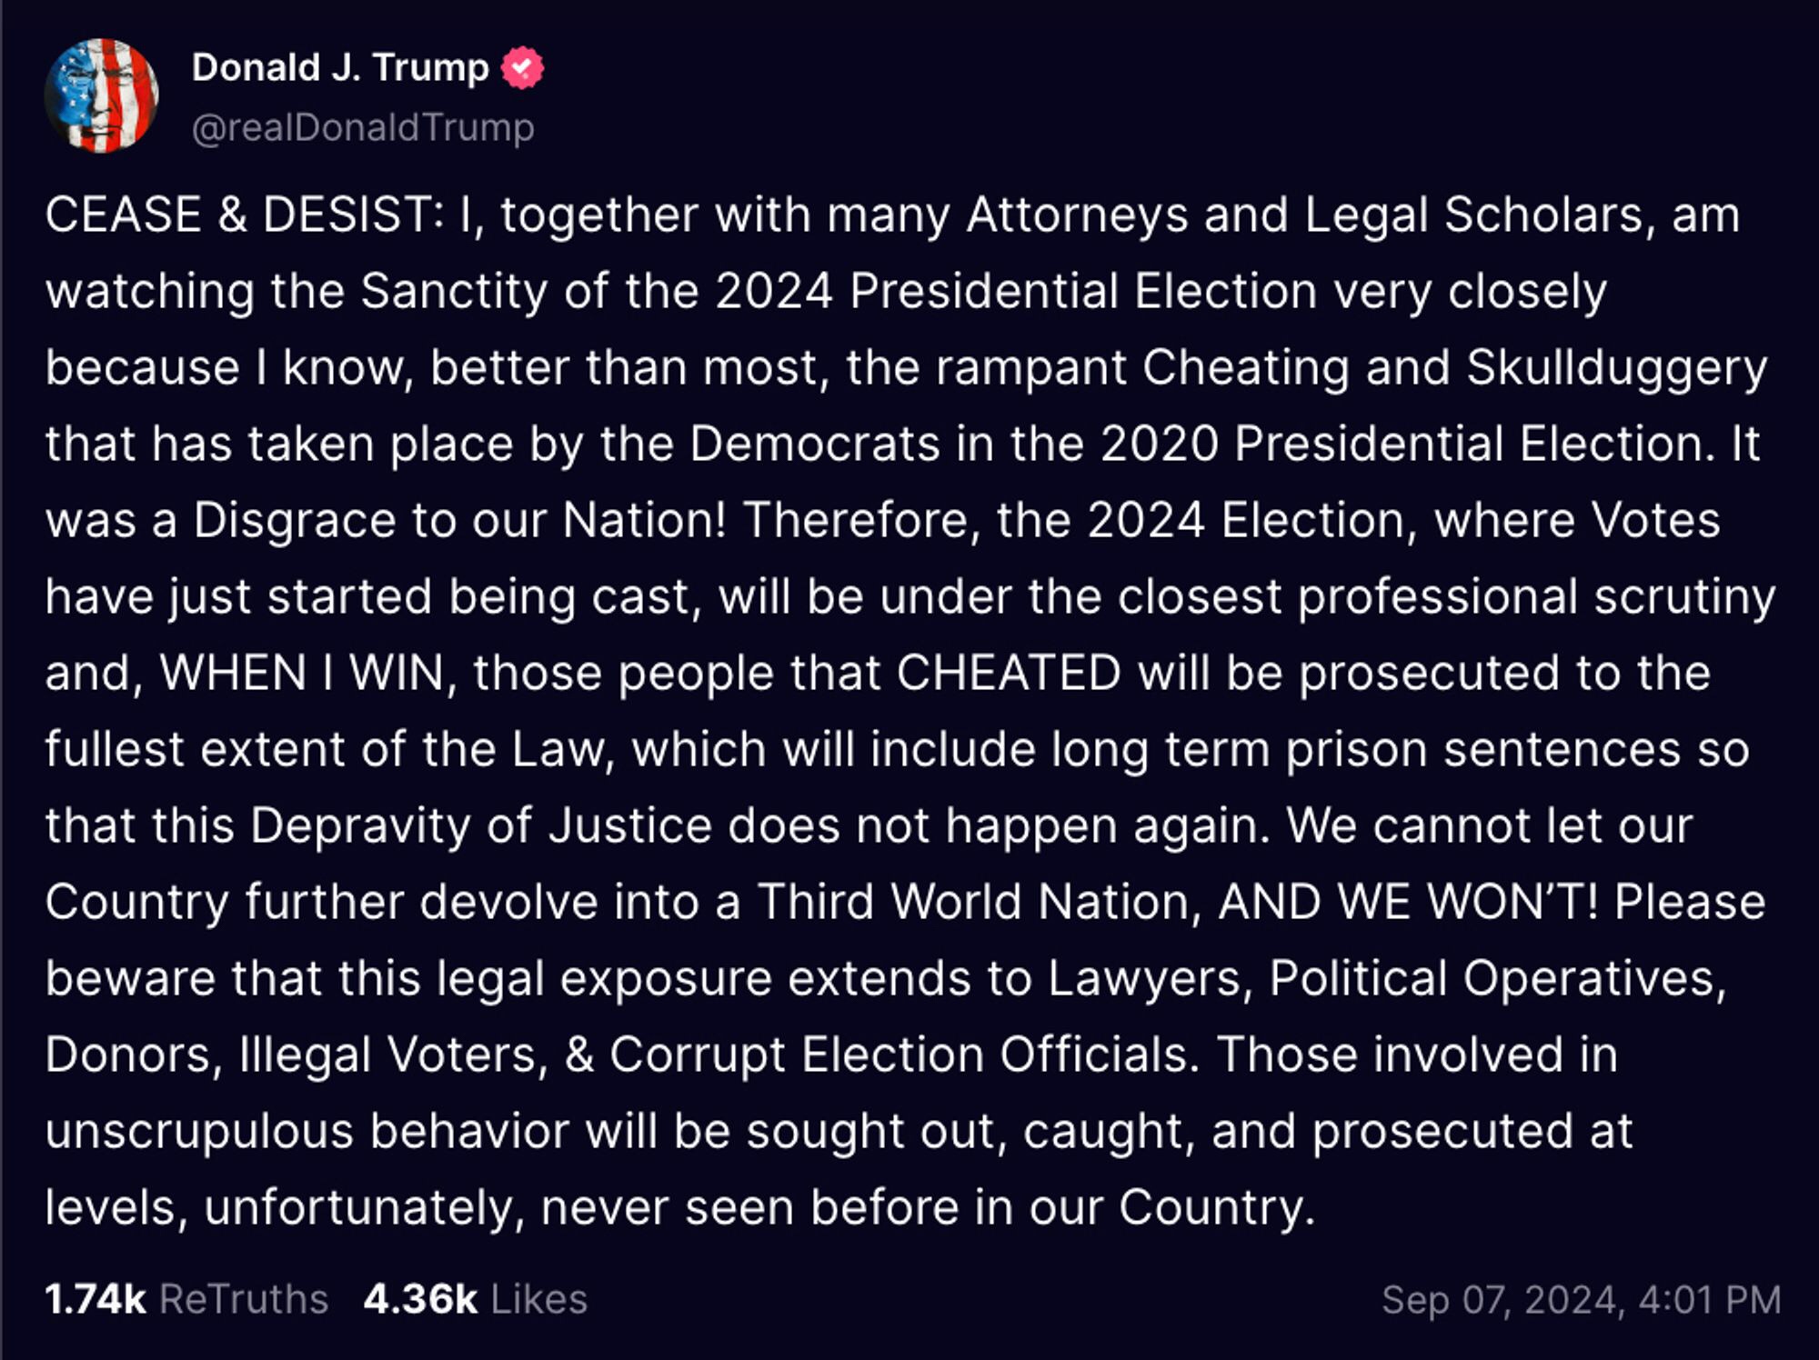Open the Likes label list
Screen dimensions: 1819x1360
pos(539,1299)
